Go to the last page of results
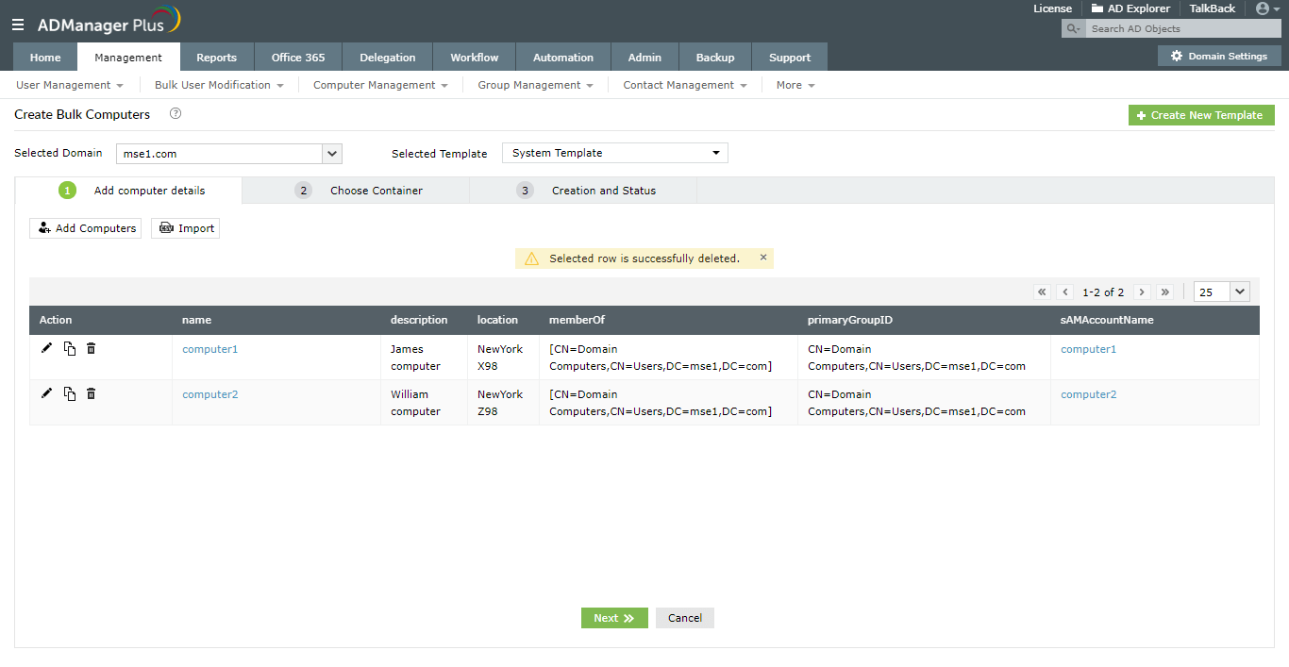Image resolution: width=1289 pixels, height=667 pixels. pos(1165,292)
